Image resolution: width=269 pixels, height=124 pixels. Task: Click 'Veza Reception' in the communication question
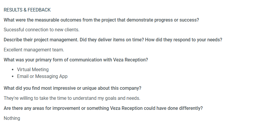coord(129,60)
